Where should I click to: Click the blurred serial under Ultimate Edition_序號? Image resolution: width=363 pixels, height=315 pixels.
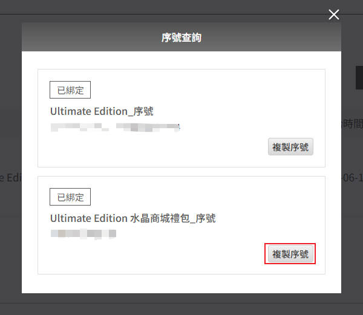coord(115,127)
